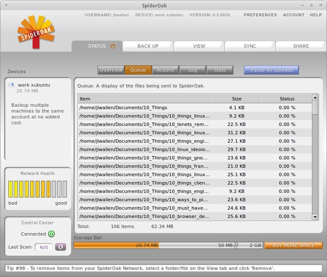The image size is (327, 277).
Task: Click the VERSION: 4.3.9928 label
Action: click(209, 15)
